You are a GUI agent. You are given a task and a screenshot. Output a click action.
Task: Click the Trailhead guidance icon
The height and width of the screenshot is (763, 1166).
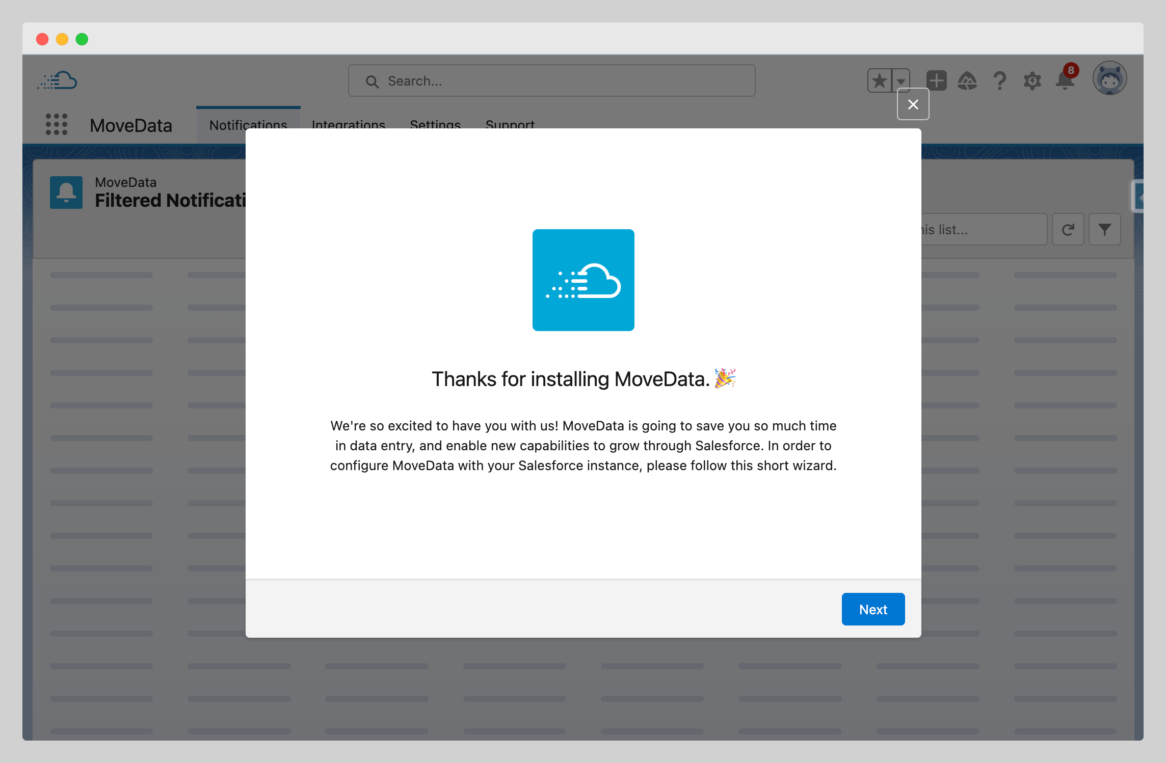click(967, 80)
